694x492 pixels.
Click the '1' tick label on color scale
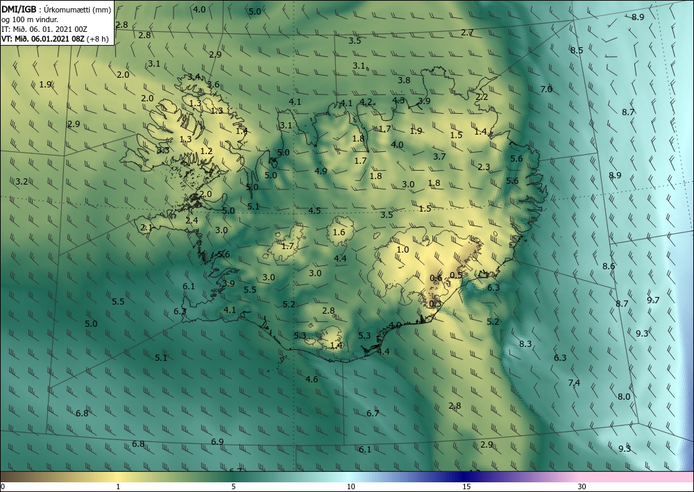(118, 486)
